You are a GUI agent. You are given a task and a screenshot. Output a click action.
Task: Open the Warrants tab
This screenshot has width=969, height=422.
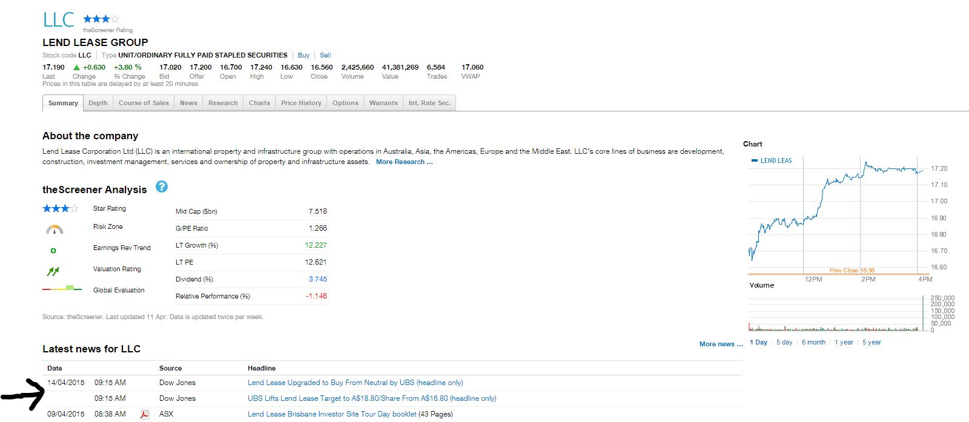click(383, 103)
